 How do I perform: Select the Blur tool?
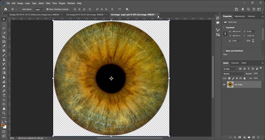pos(4,78)
